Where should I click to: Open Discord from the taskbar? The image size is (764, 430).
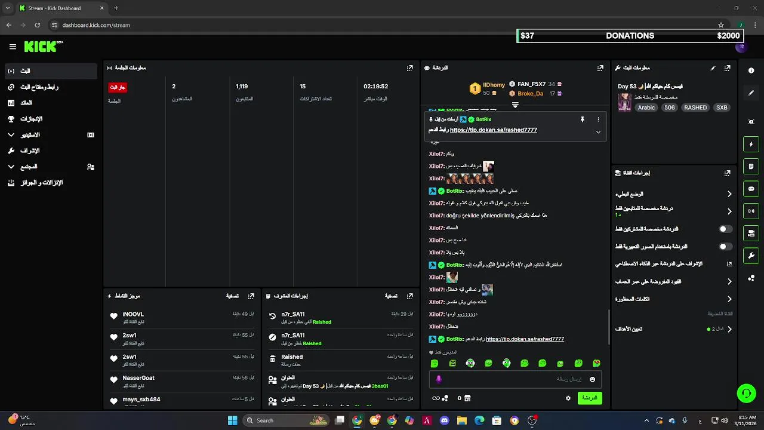click(x=444, y=420)
